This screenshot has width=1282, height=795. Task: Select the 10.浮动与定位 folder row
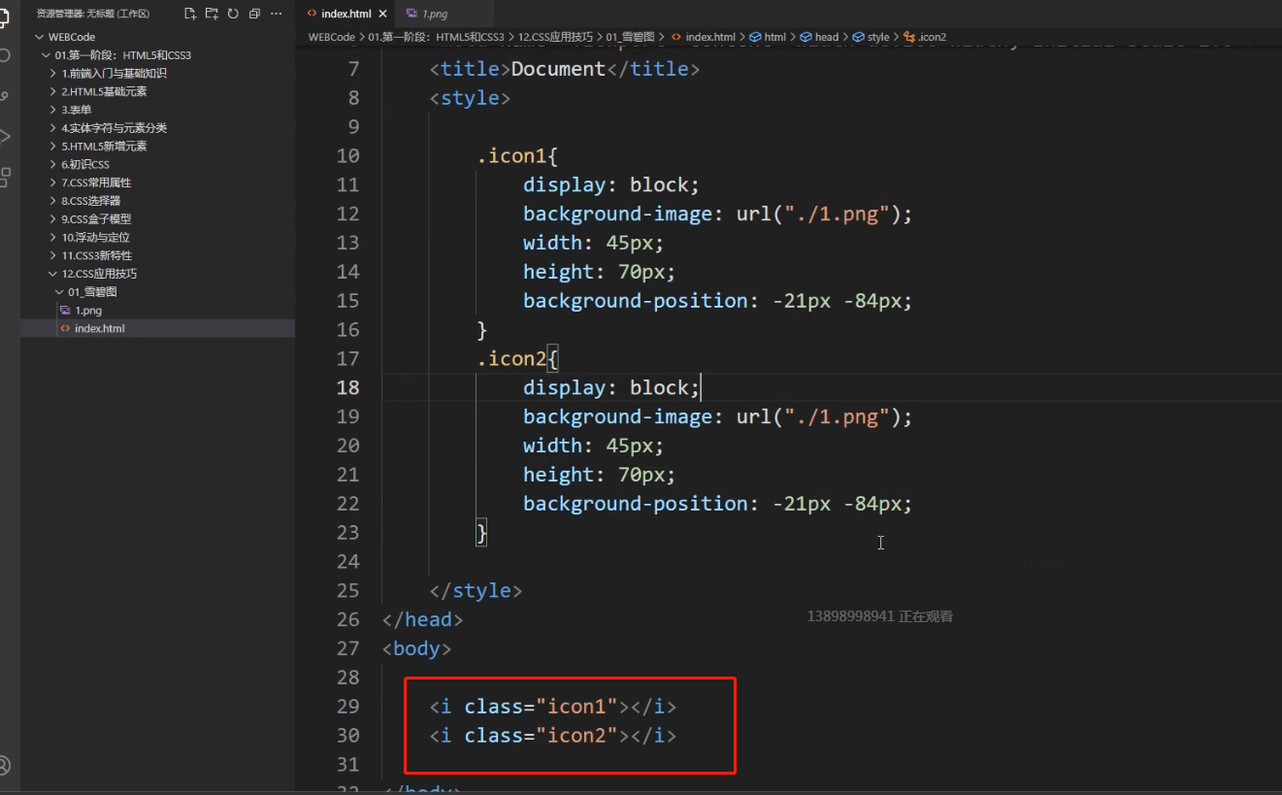(157, 237)
